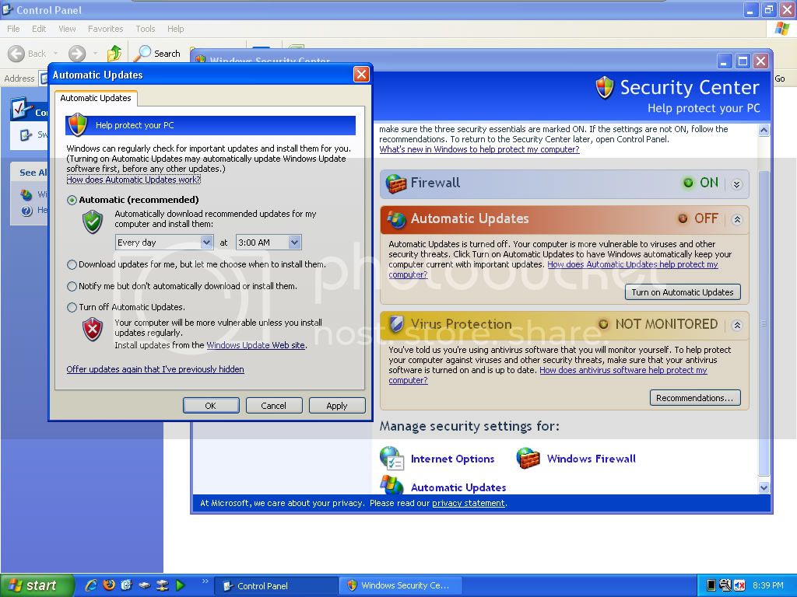Collapse the Firewall section chevron
Viewport: 797px width, 597px height.
(x=736, y=184)
